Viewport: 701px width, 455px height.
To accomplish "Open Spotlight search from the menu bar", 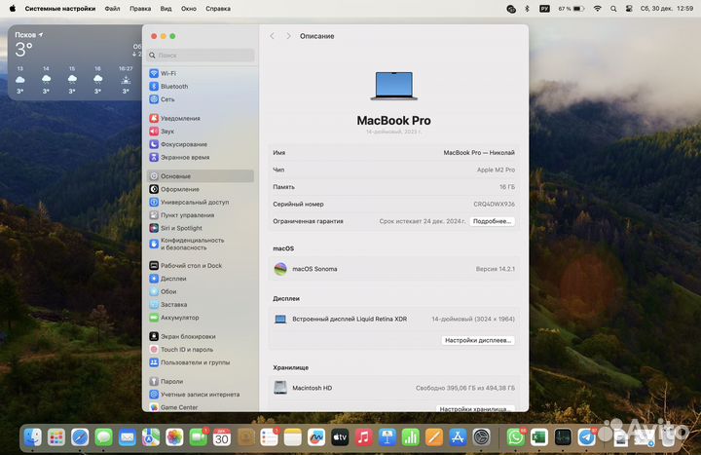I will tap(613, 9).
